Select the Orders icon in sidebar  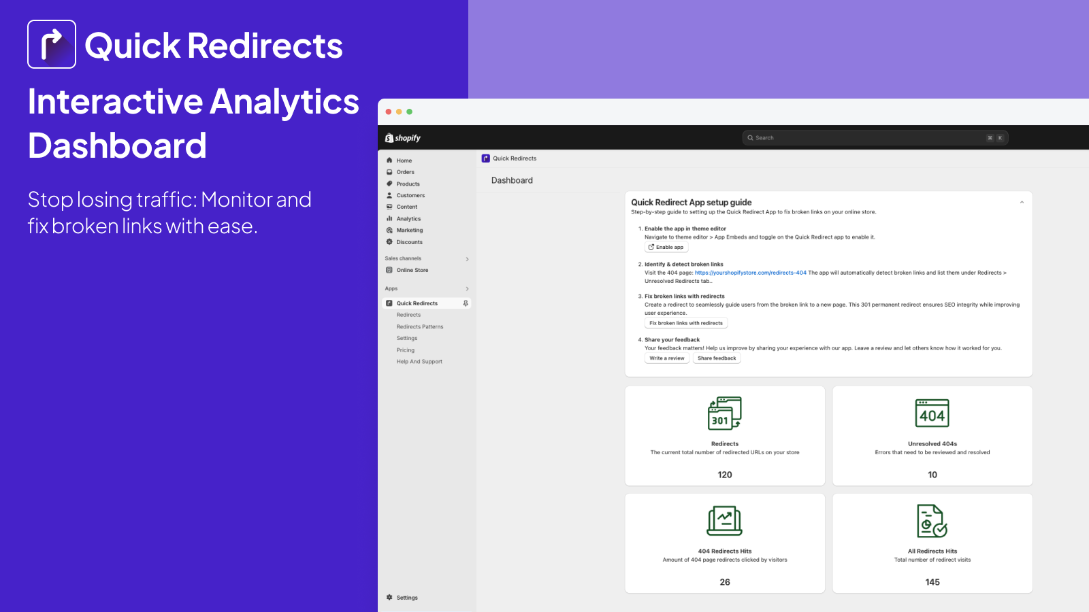(389, 172)
